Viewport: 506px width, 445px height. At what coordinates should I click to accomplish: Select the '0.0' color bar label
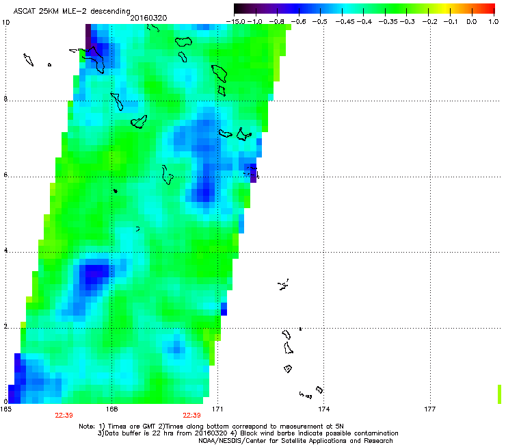point(472,22)
